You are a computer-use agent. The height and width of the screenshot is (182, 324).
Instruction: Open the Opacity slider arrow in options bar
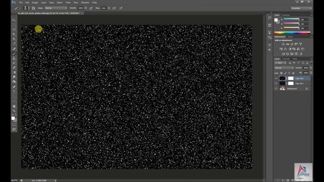click(86, 8)
